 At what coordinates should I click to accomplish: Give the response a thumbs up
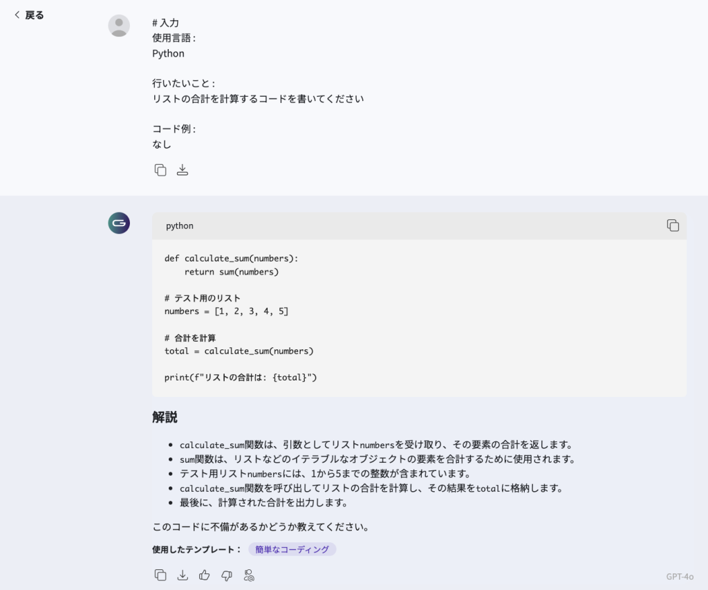[x=204, y=575]
